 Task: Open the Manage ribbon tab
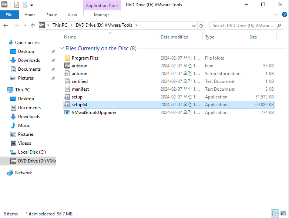point(102,15)
